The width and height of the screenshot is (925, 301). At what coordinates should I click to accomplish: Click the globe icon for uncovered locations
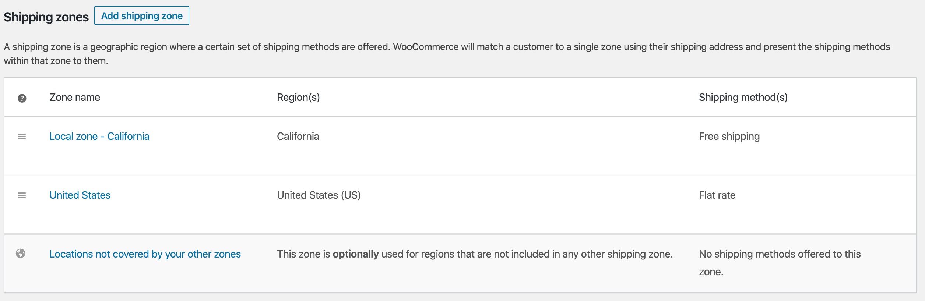coord(21,254)
